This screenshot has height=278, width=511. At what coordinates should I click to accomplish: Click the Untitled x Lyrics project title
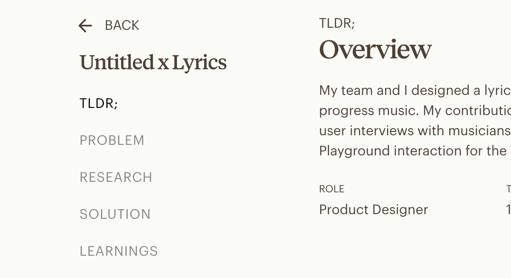click(153, 63)
